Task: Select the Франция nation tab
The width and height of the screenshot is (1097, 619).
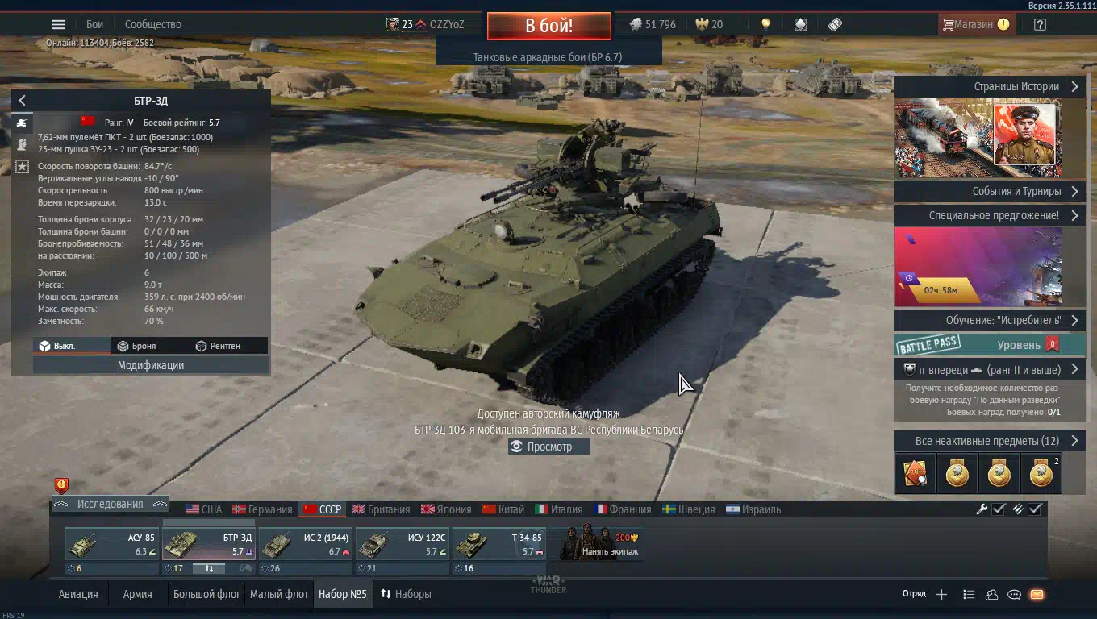Action: click(x=623, y=509)
